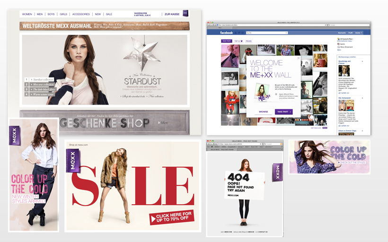388x242 pixels.
Task: Open the Warenkorb cart summary
Action: coord(142,14)
